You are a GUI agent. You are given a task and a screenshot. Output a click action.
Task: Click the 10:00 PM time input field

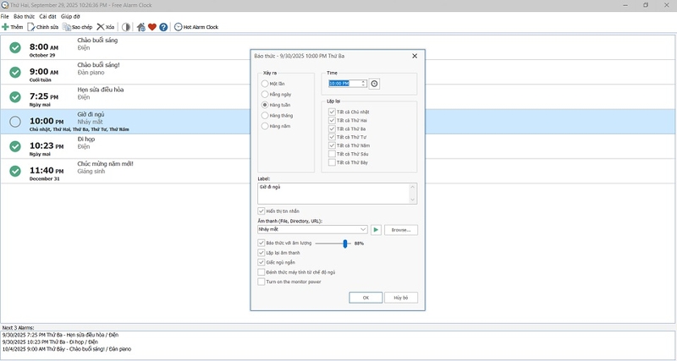[344, 84]
